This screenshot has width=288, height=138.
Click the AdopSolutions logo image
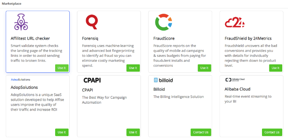click(21, 80)
